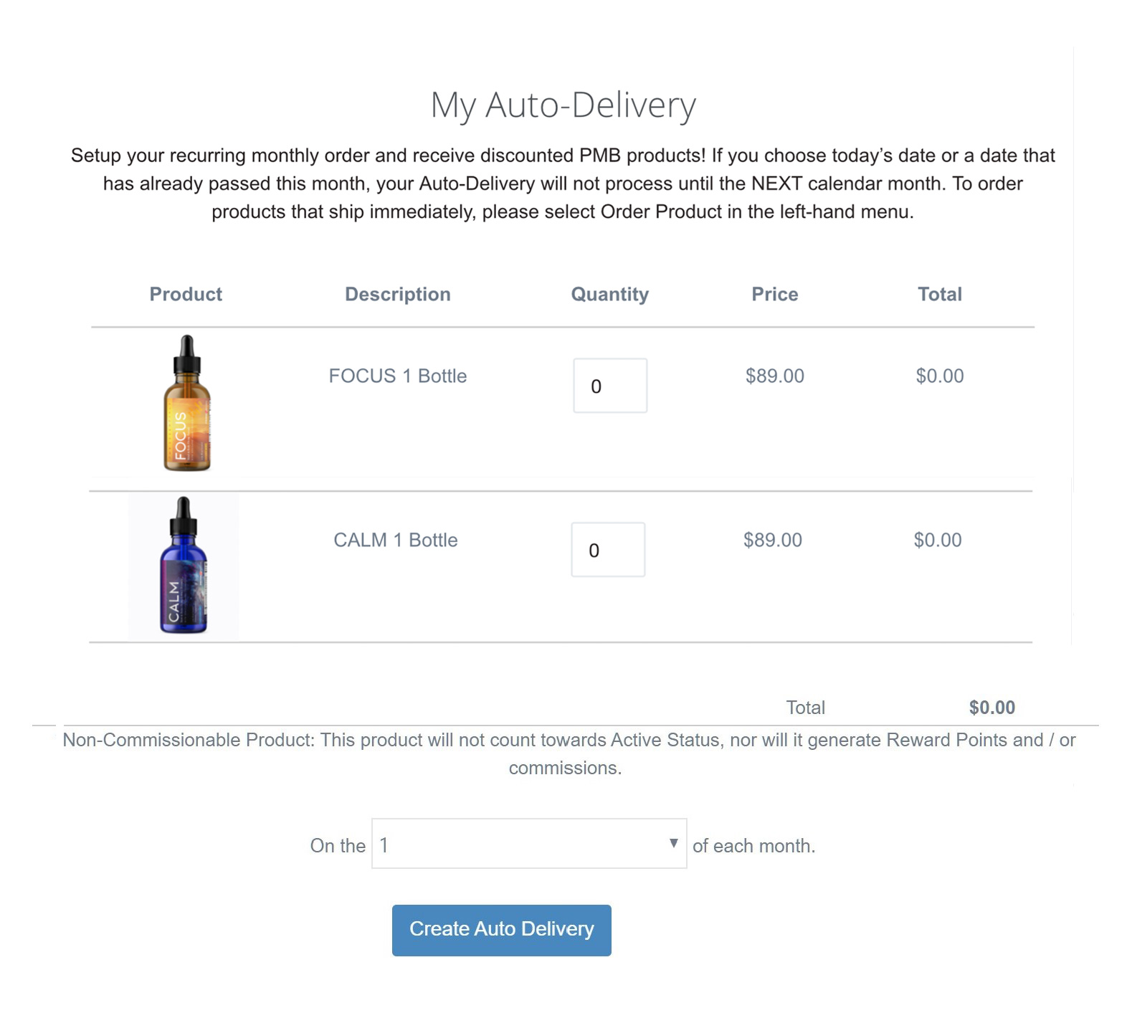Click the CALM price of $89.00
The image size is (1127, 1018).
[773, 540]
